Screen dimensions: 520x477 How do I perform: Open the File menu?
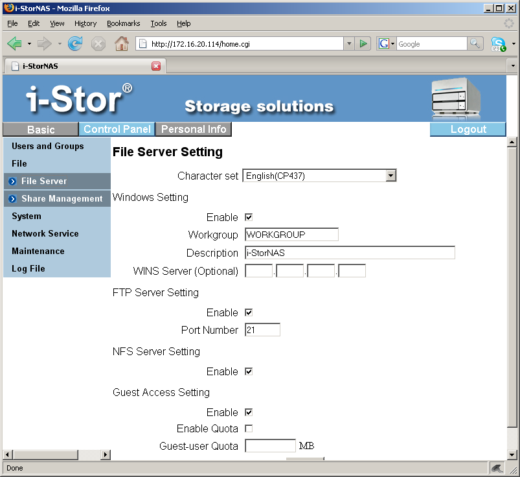pyautogui.click(x=12, y=23)
